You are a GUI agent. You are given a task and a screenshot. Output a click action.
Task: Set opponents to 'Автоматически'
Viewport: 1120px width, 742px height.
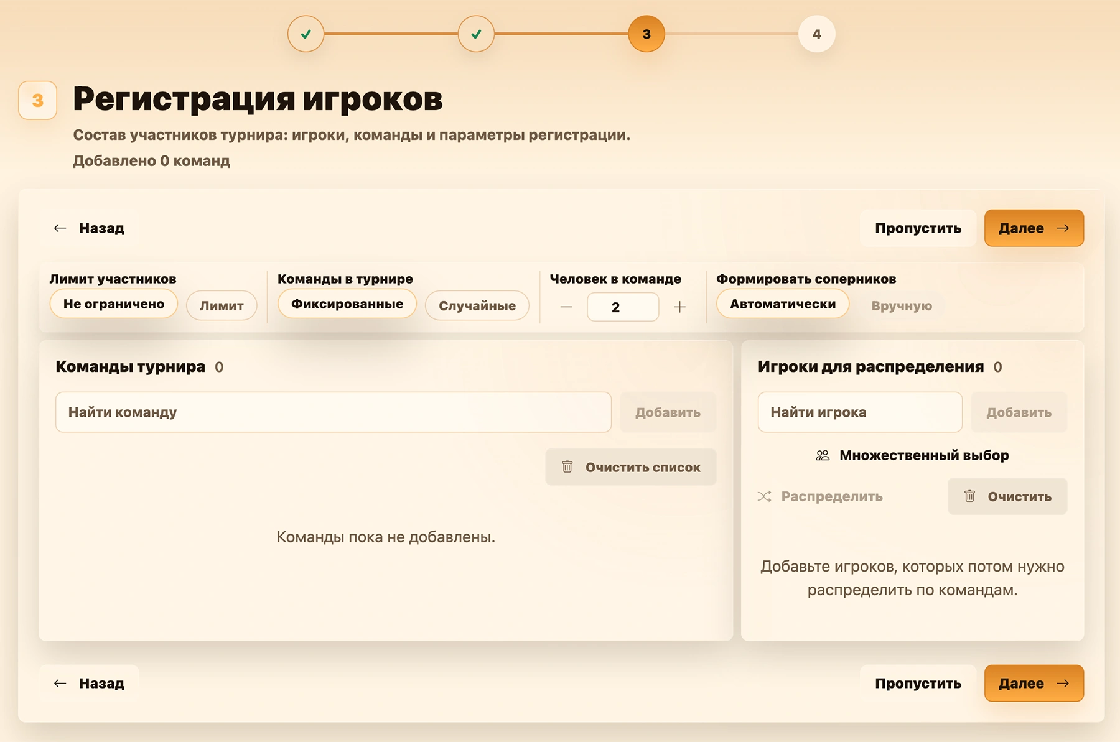(783, 304)
